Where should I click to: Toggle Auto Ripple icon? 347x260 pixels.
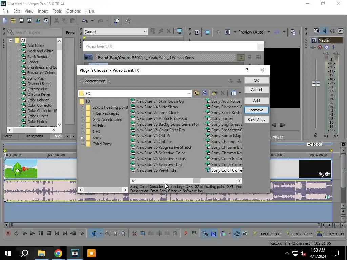point(223,233)
